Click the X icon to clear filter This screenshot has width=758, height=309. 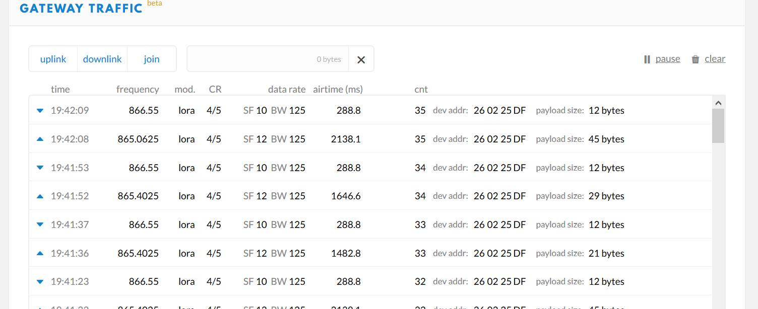coord(361,59)
